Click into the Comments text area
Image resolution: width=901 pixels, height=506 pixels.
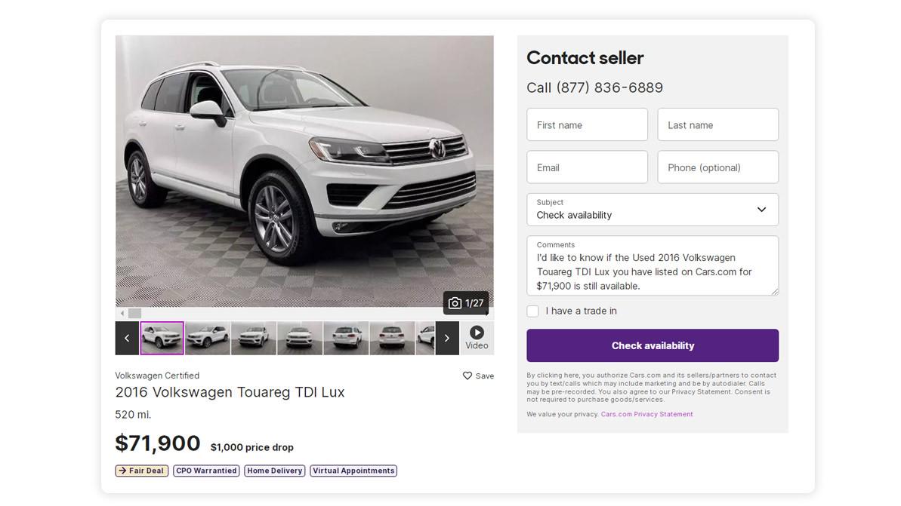(653, 271)
